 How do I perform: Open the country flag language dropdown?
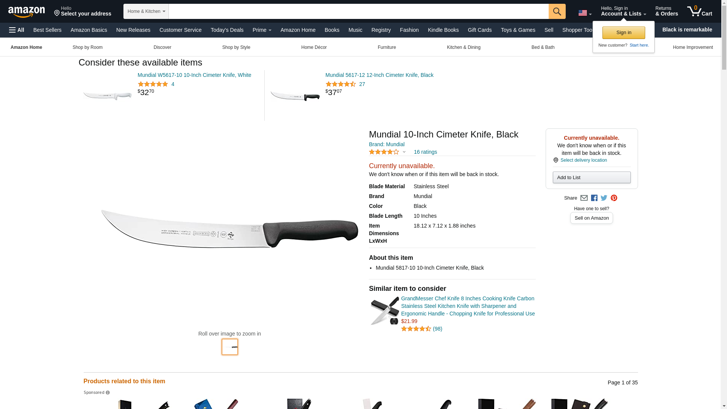click(585, 13)
